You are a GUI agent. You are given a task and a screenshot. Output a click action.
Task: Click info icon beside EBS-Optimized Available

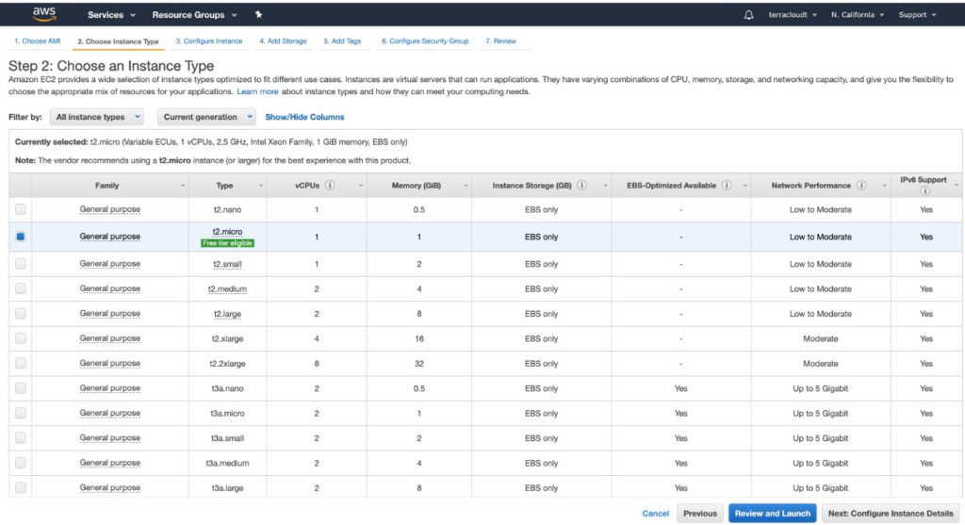click(727, 186)
